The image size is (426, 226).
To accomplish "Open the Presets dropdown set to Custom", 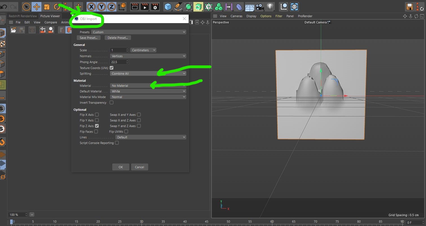I will pyautogui.click(x=139, y=32).
